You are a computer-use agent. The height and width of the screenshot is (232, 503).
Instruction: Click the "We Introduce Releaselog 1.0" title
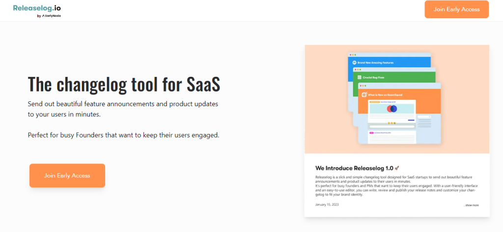tap(354, 168)
